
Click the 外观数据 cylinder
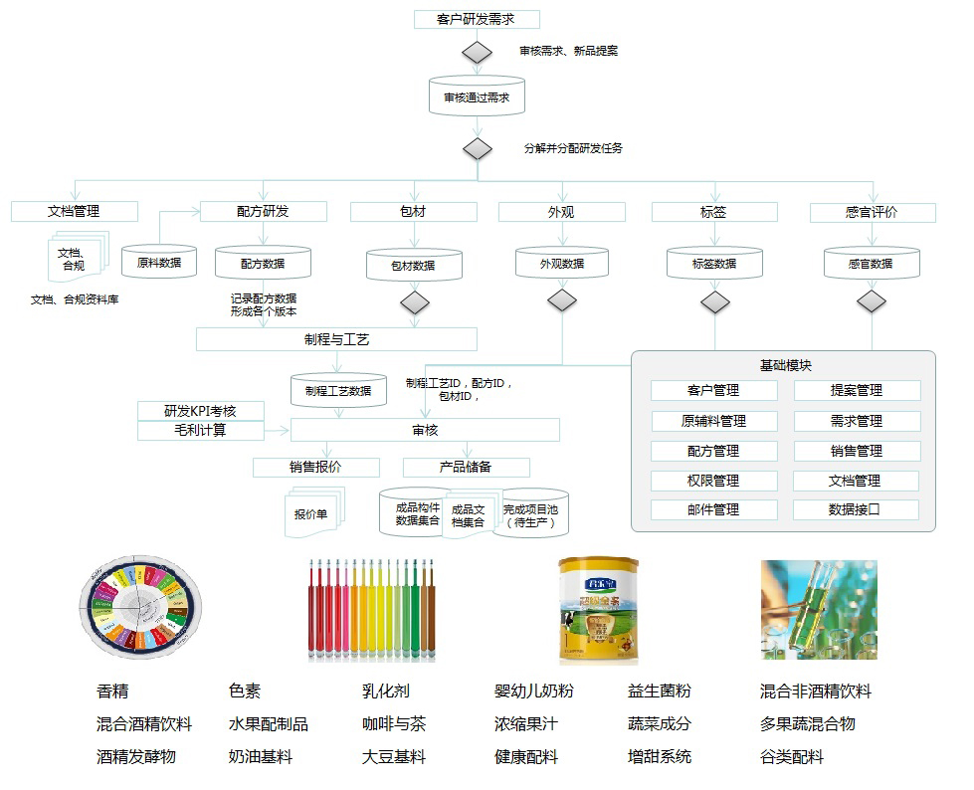[x=562, y=263]
